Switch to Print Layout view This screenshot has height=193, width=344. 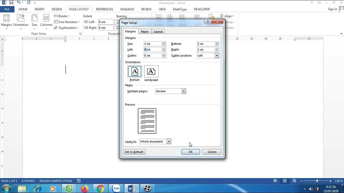285,181
